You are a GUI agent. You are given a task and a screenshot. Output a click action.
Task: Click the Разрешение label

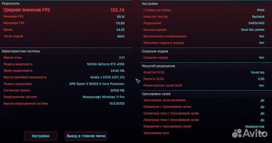pyautogui.click(x=152, y=23)
